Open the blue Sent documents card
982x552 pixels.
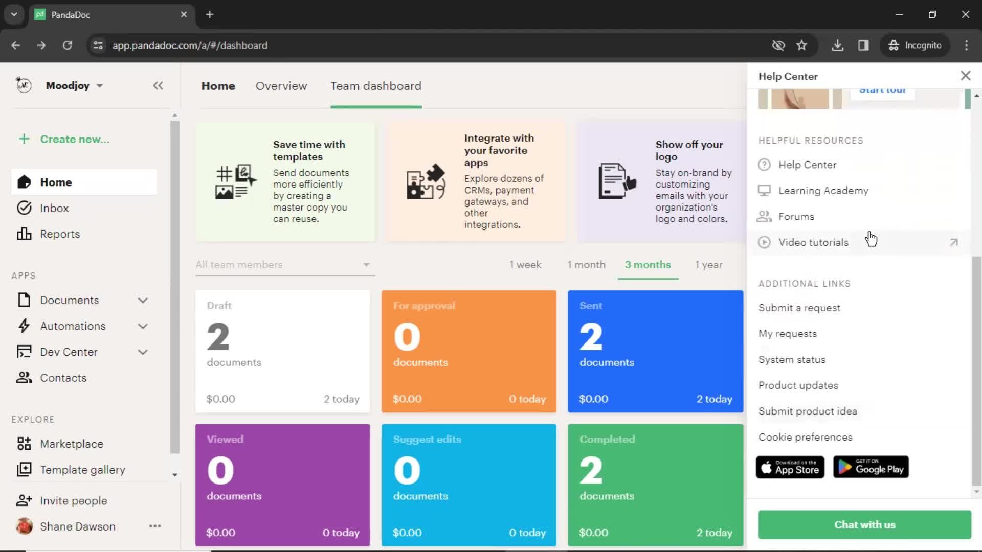tap(655, 351)
